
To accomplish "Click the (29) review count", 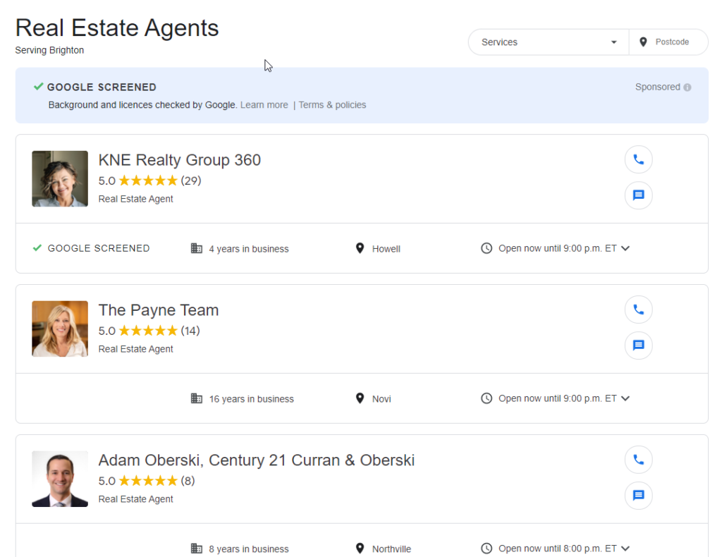I will 191,180.
